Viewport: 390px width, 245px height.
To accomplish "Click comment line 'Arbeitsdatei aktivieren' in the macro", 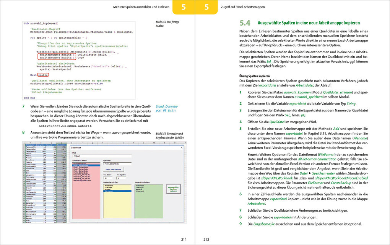I will point(55,64).
